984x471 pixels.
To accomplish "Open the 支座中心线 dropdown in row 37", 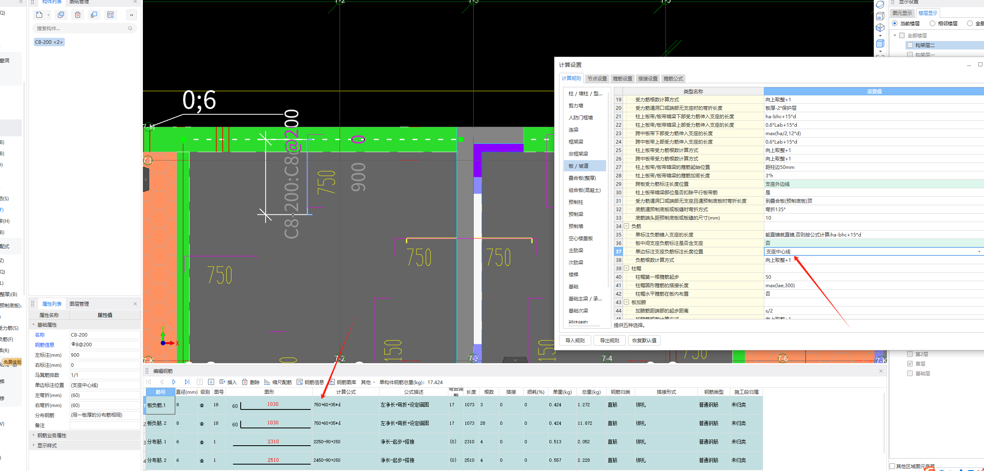I will [979, 252].
